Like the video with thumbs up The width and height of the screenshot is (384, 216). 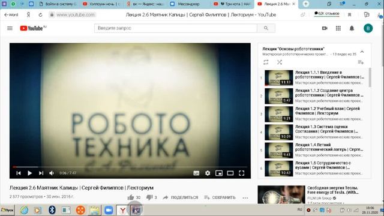pos(131,197)
